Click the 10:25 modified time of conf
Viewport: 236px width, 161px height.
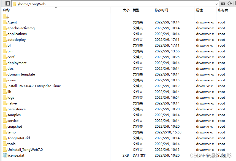pos(175,57)
